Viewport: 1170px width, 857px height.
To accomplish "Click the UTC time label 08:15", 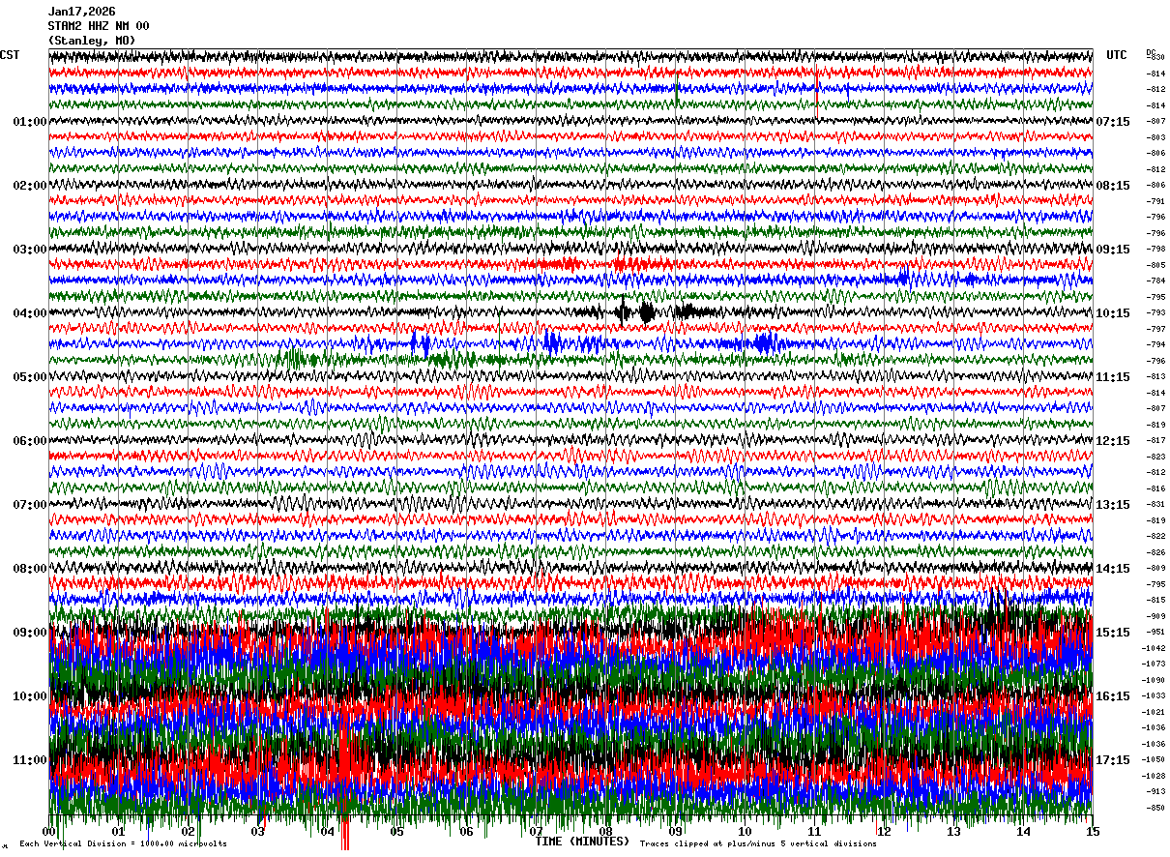I will tap(1113, 186).
